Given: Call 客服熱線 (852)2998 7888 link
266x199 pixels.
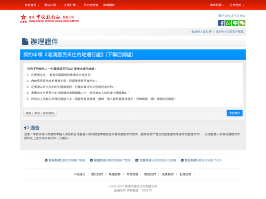Looking at the screenshot, I should pos(67,160).
